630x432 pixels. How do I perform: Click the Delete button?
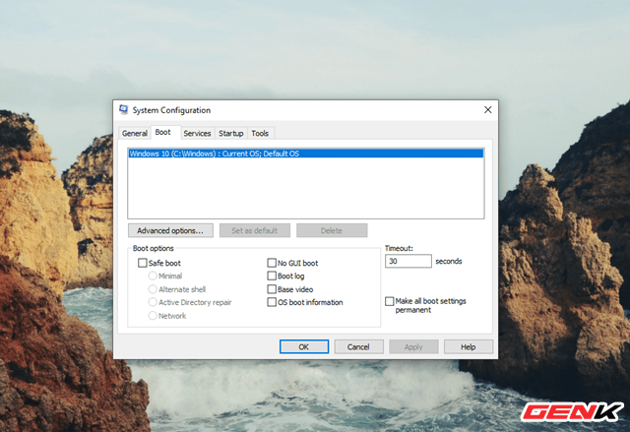point(332,230)
